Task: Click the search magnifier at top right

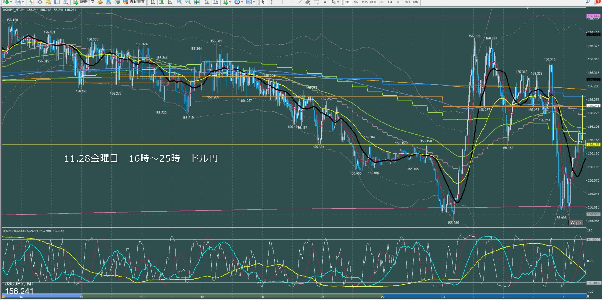Action: [588, 2]
